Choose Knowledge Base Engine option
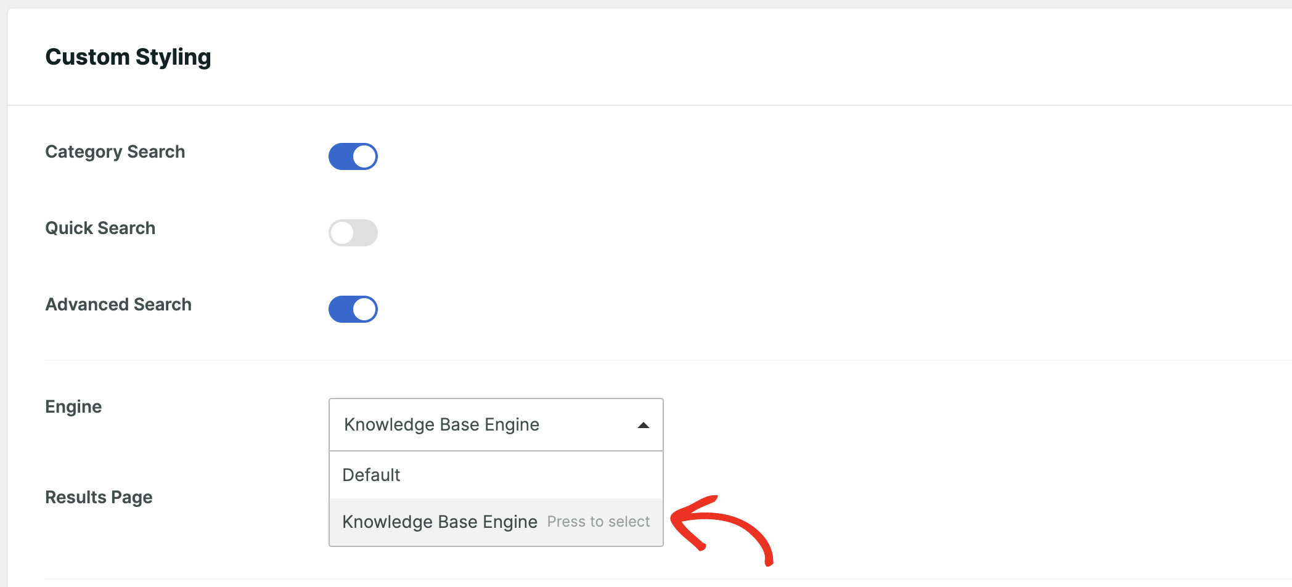The width and height of the screenshot is (1292, 587). (440, 521)
